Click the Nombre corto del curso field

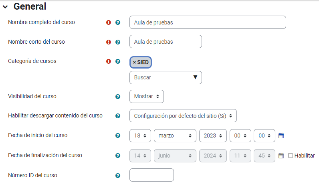point(166,42)
